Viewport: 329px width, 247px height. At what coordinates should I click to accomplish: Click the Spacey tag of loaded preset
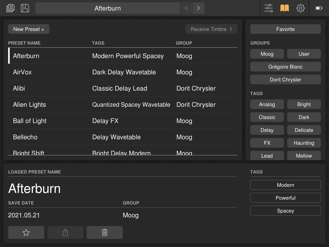285,211
